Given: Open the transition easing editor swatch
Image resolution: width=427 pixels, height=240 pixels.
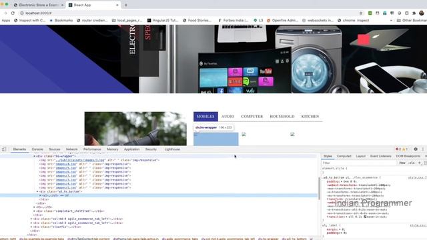Looking at the screenshot, I should coord(365,217).
